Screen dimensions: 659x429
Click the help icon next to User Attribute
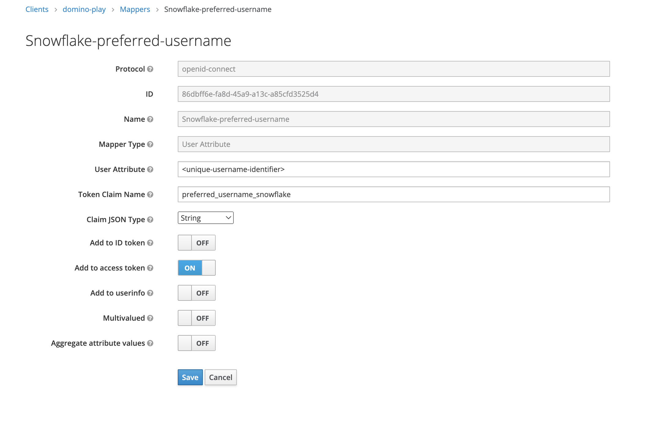click(150, 170)
